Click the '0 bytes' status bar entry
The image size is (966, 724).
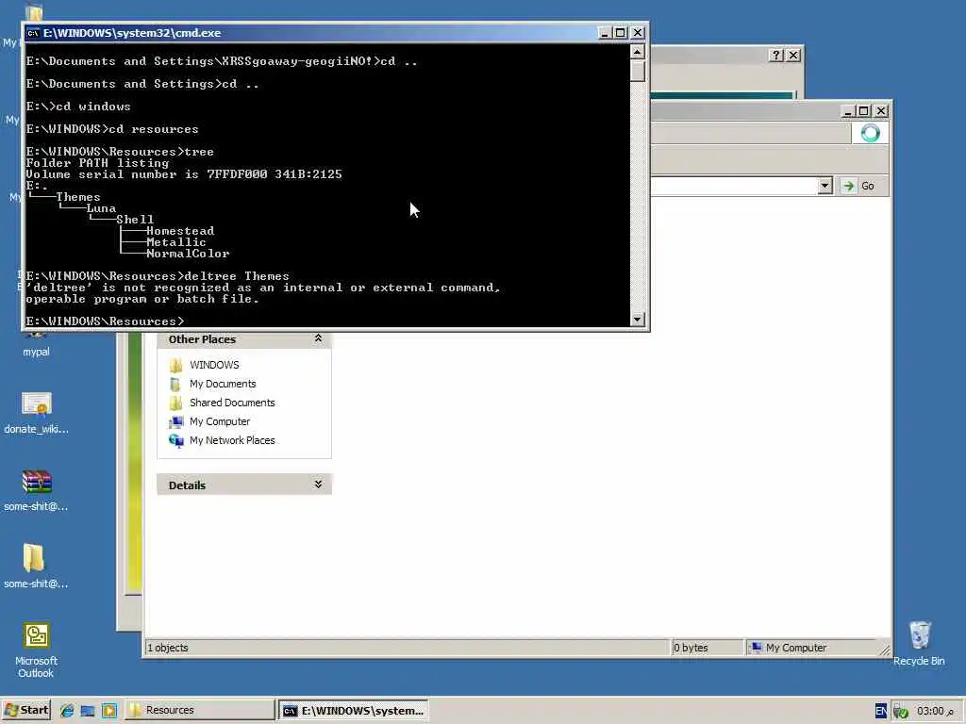[691, 648]
